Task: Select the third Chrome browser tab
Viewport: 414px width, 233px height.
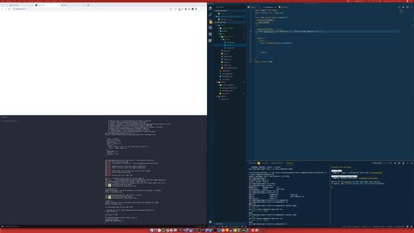Action: coord(72,5)
